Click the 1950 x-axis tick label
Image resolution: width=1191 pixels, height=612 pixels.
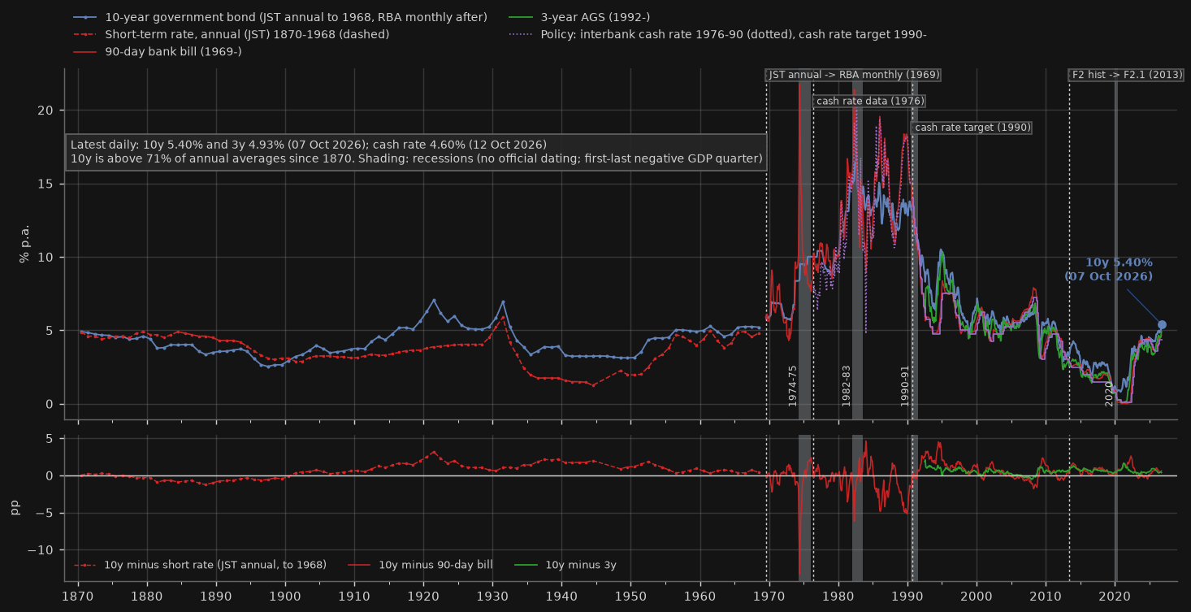point(630,596)
